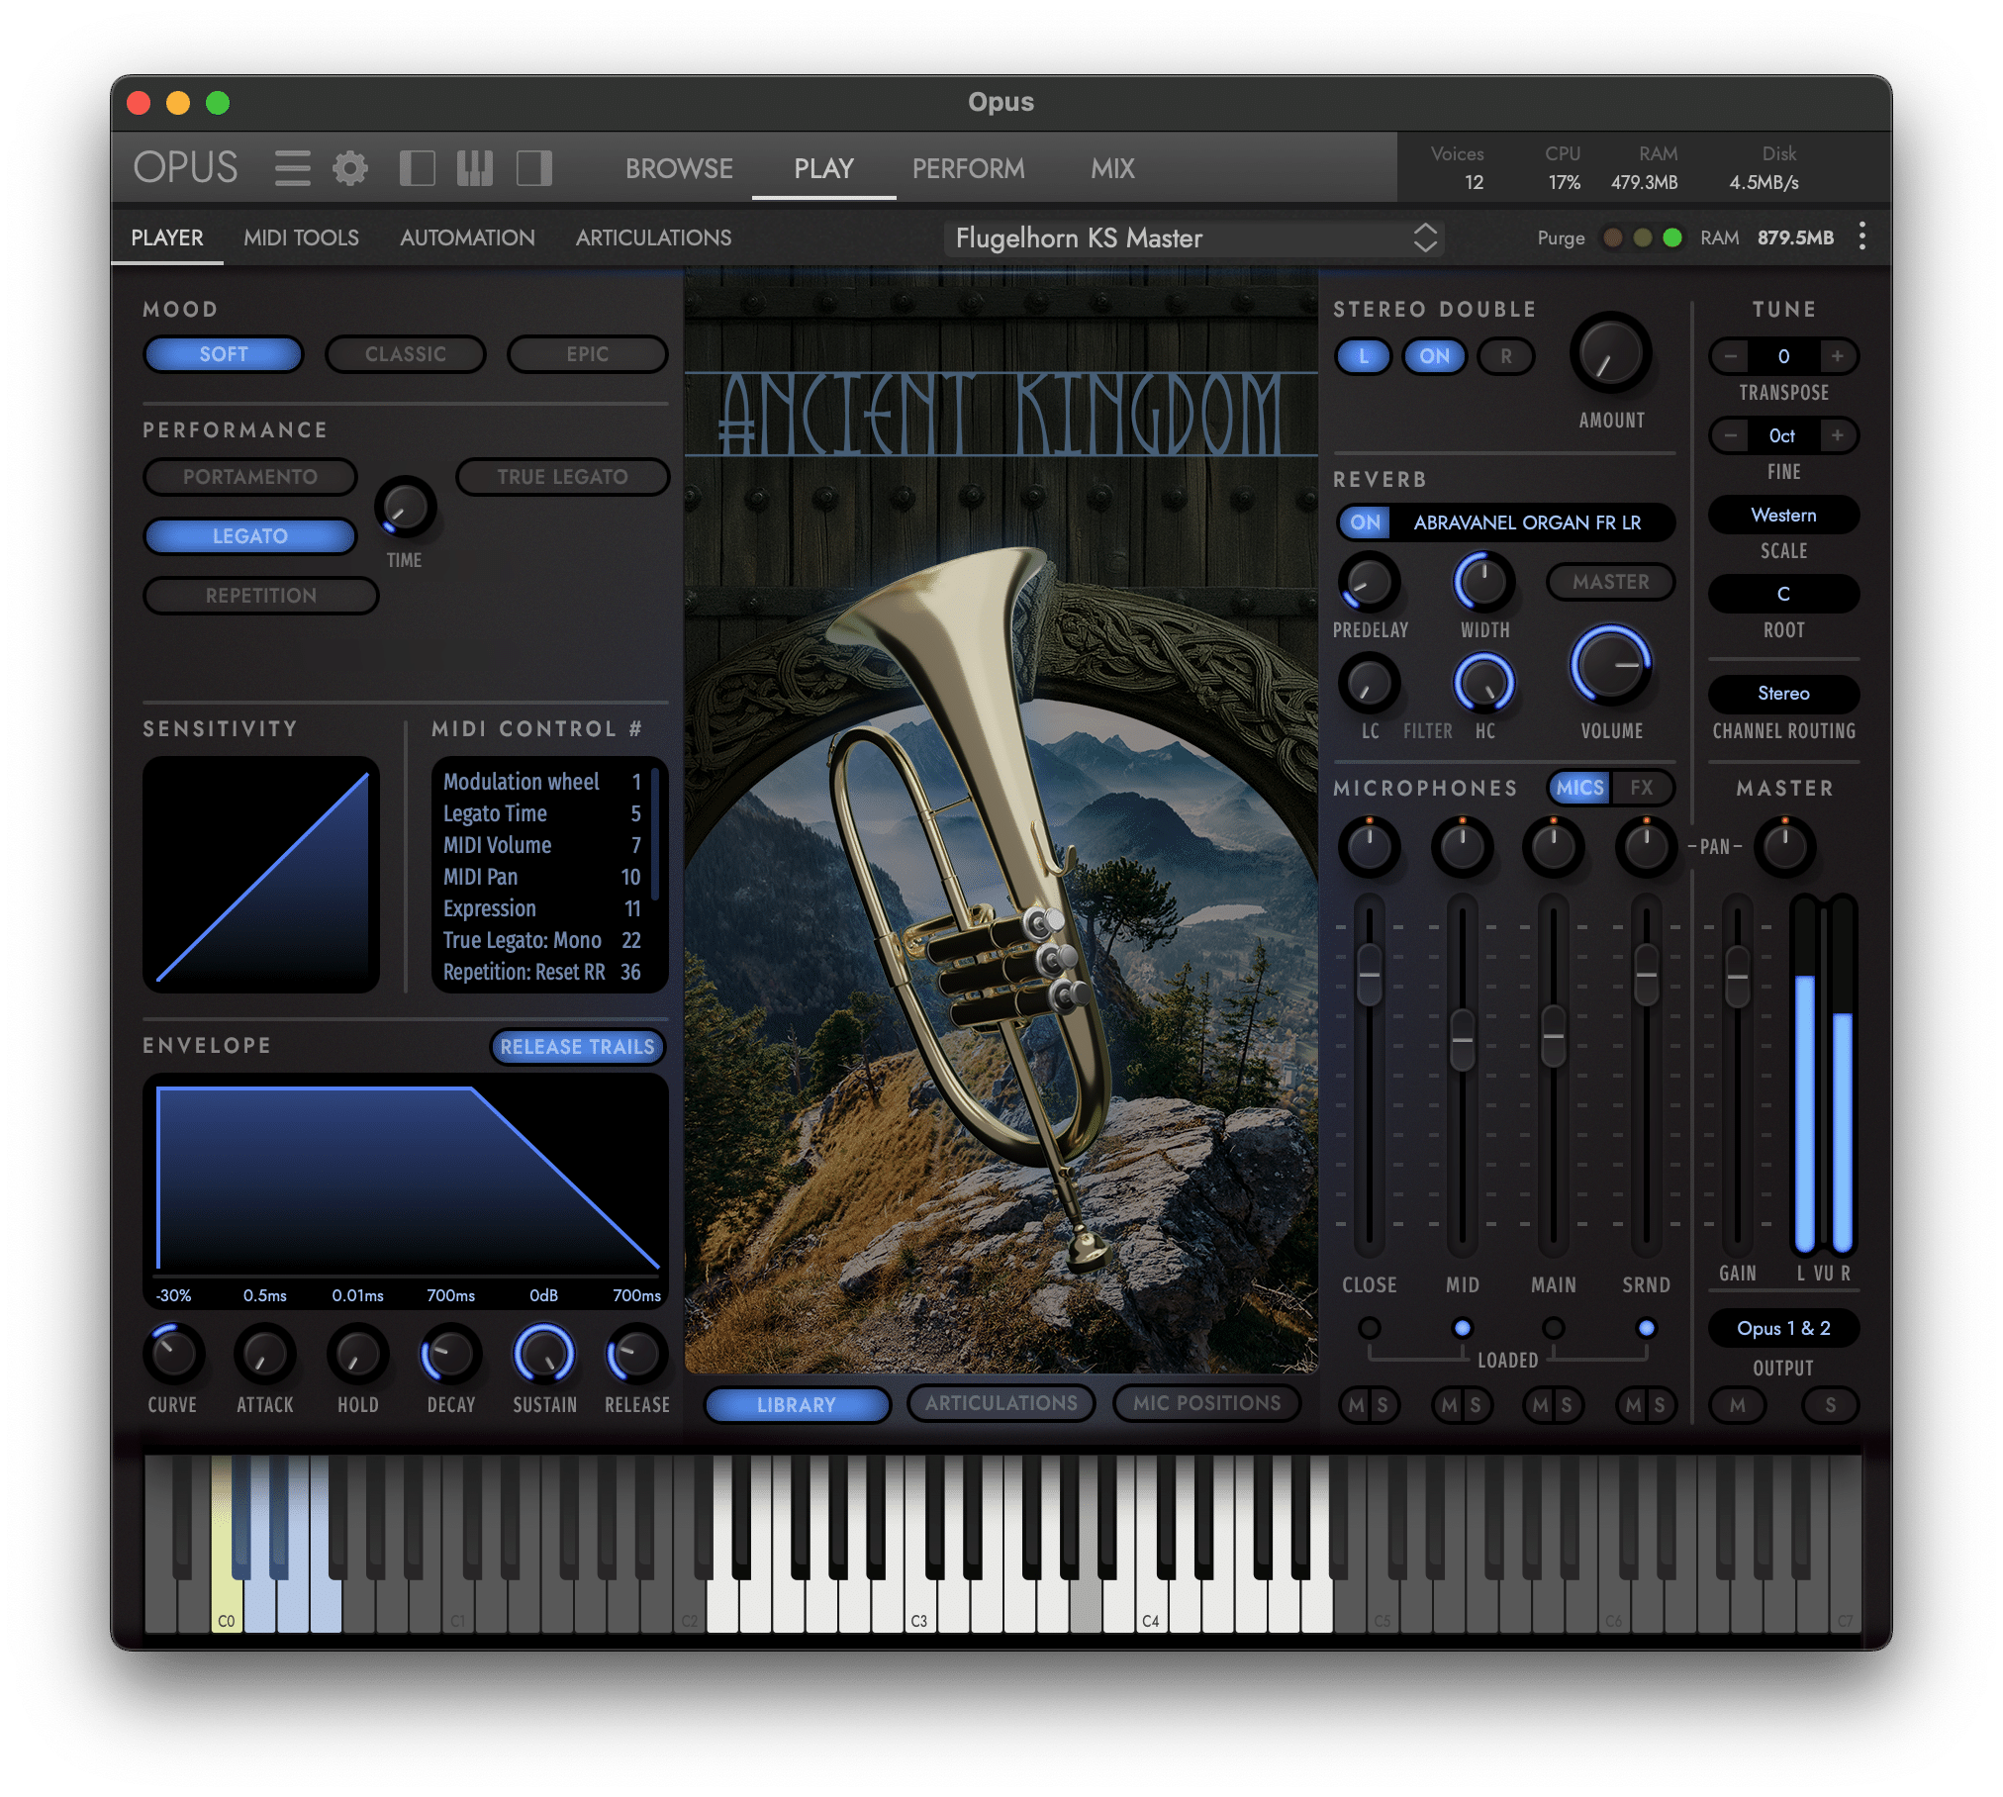
Task: Click the green Purge status dot
Action: click(x=1672, y=237)
